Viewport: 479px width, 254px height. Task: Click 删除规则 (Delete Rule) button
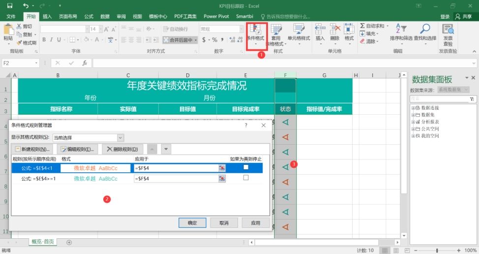pyautogui.click(x=122, y=149)
